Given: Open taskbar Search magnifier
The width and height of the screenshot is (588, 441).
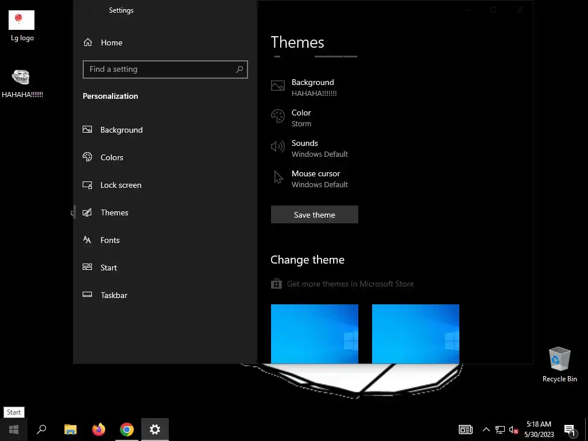Looking at the screenshot, I should (x=41, y=430).
